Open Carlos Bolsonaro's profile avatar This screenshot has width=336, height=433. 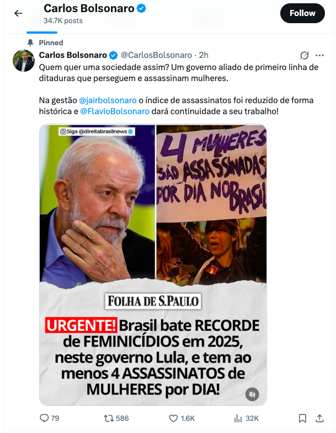pyautogui.click(x=24, y=61)
